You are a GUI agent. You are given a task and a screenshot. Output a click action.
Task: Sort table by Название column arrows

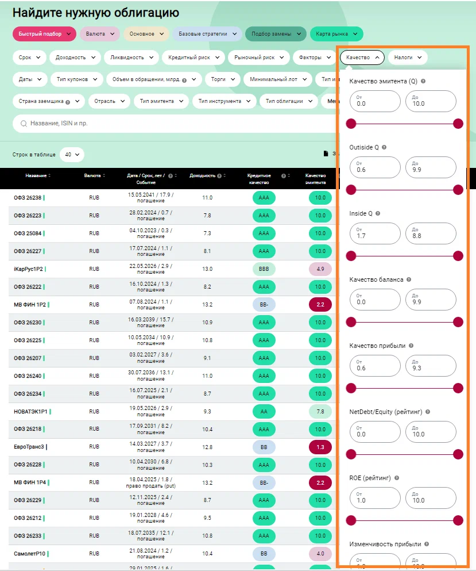click(x=49, y=175)
